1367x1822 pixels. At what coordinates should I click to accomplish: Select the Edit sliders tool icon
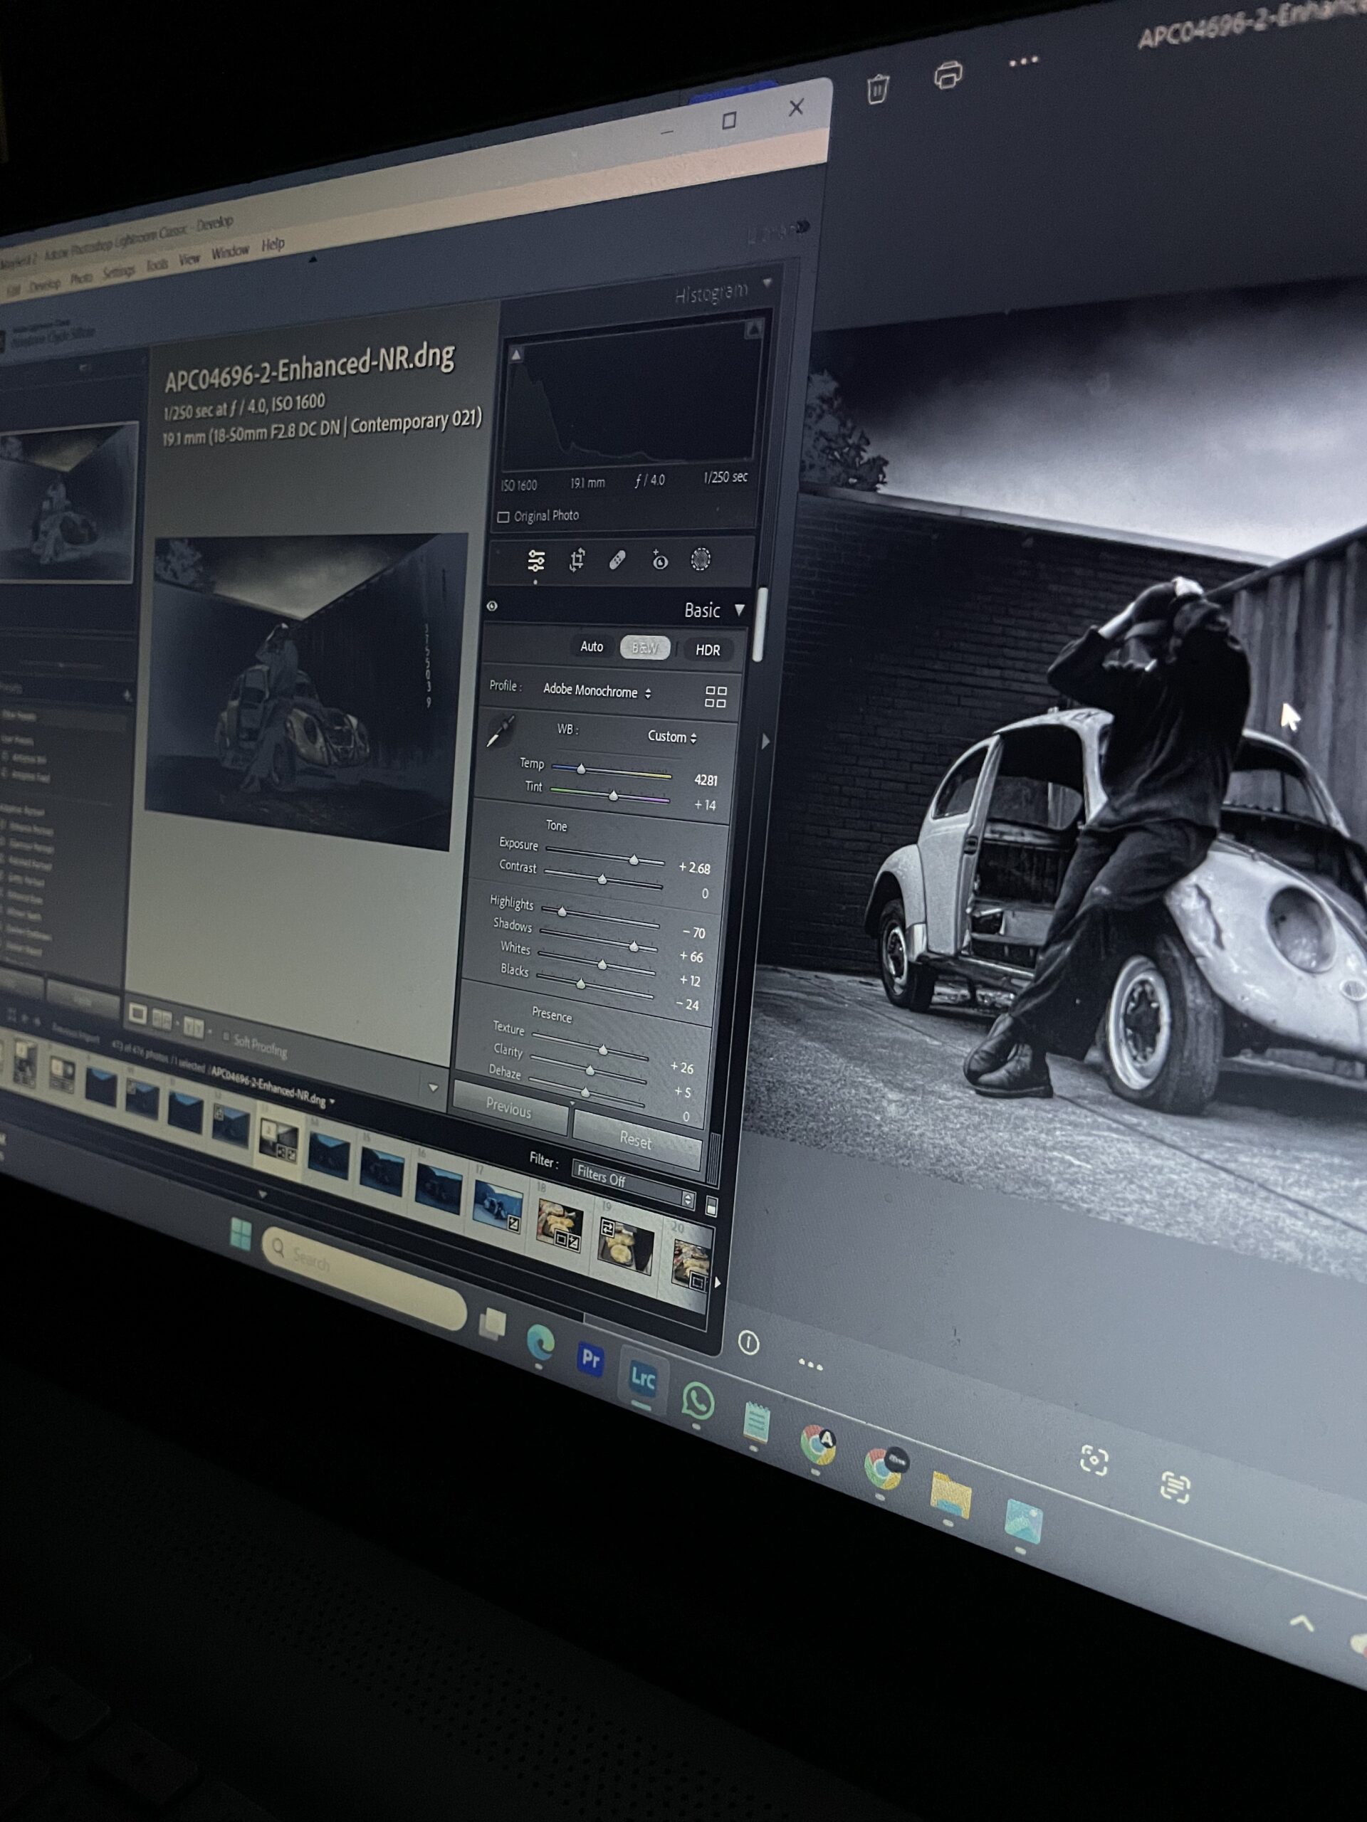coord(535,561)
